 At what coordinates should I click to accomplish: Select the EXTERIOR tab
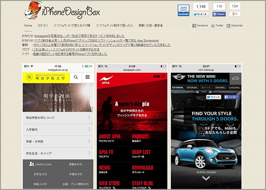tap(178, 87)
